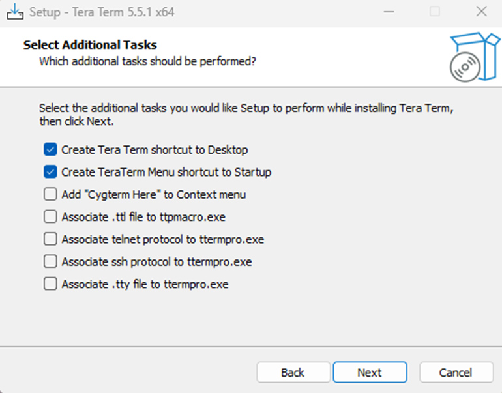The width and height of the screenshot is (502, 393).
Task: Disable TeraTerm Menu shortcut to Startup
Action: click(x=50, y=173)
